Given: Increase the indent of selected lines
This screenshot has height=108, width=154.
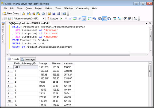Looking at the screenshot, I should click(x=130, y=18).
